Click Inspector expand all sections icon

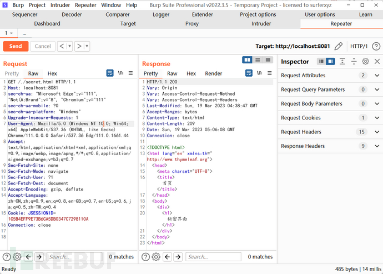[342, 61]
